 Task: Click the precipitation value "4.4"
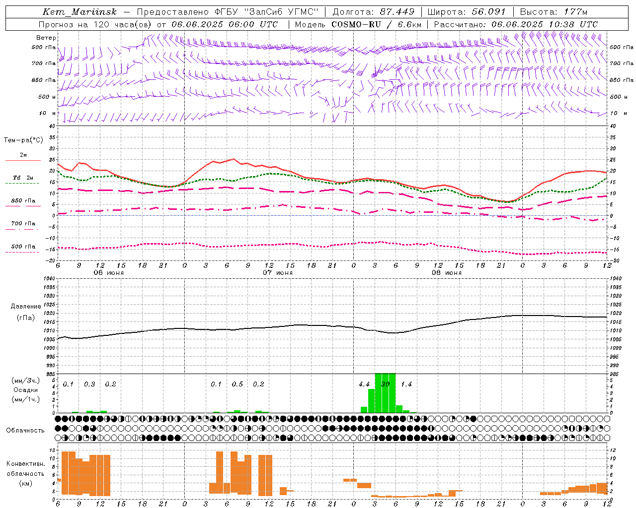364,384
